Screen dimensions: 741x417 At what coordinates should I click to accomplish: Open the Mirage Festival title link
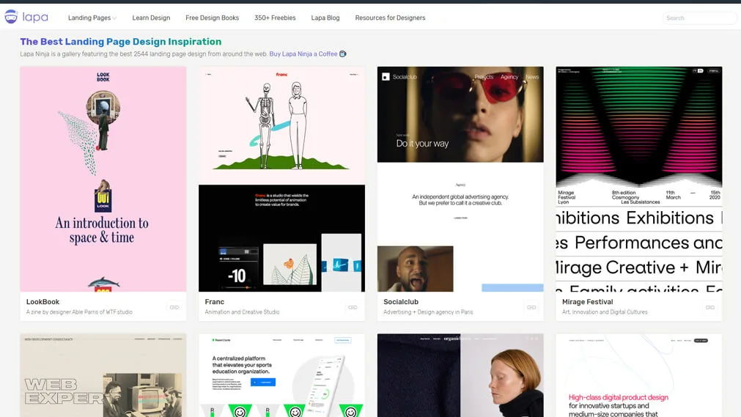[587, 302]
